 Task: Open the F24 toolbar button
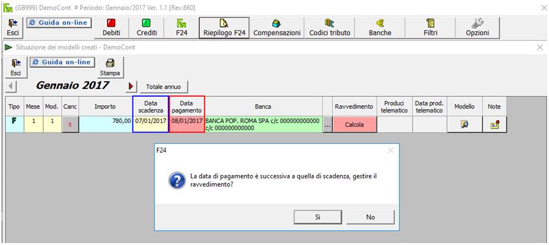(181, 27)
